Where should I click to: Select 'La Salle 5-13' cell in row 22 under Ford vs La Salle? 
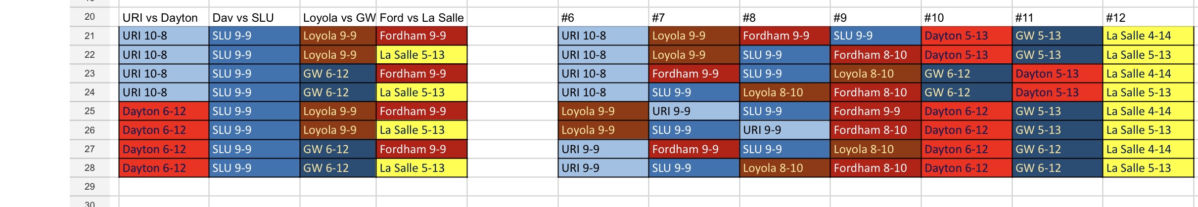[x=421, y=55]
